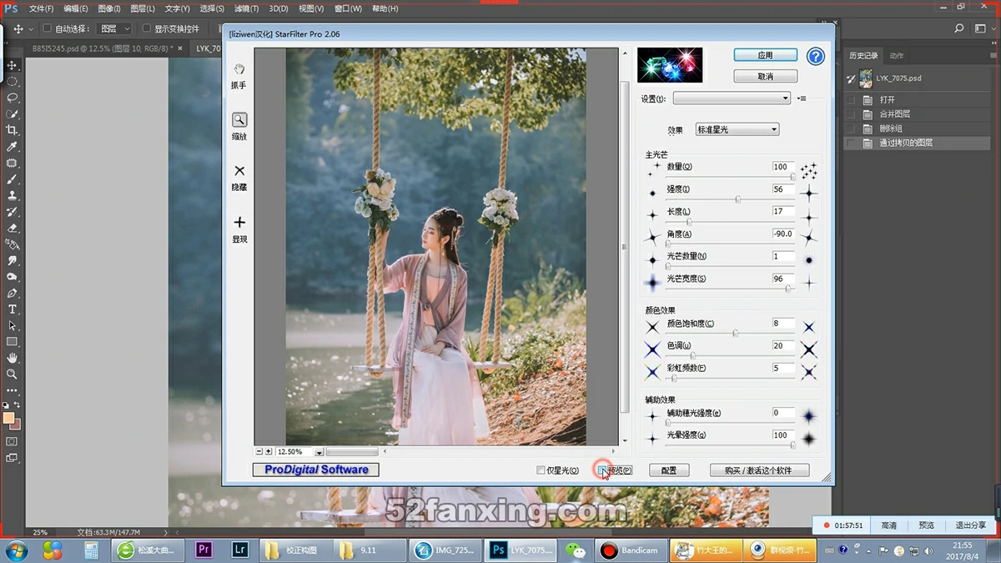Click the minus zoom-out button below the preview
The width and height of the screenshot is (1001, 563).
click(x=259, y=451)
